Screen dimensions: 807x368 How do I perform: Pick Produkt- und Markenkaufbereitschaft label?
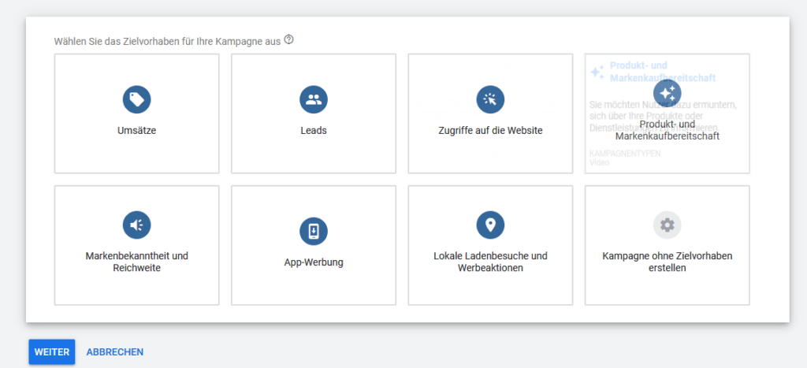[668, 131]
